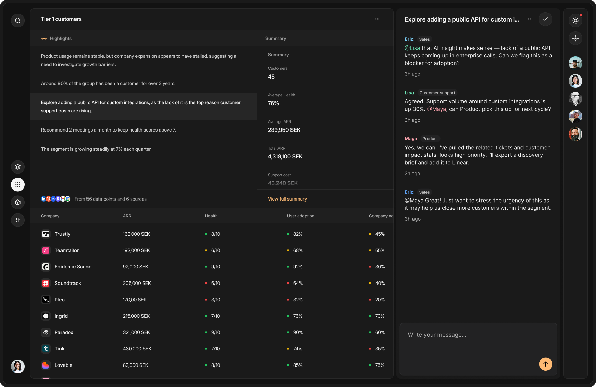
Task: Select the grid dots icon in sidebar
Action: pyautogui.click(x=18, y=185)
